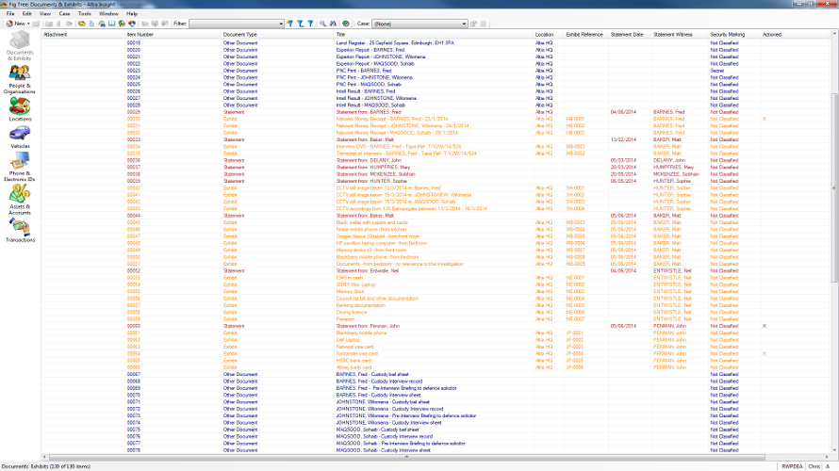The width and height of the screenshot is (839, 471).
Task: Select 'Statement from: Penman, John' row
Action: coord(435,326)
